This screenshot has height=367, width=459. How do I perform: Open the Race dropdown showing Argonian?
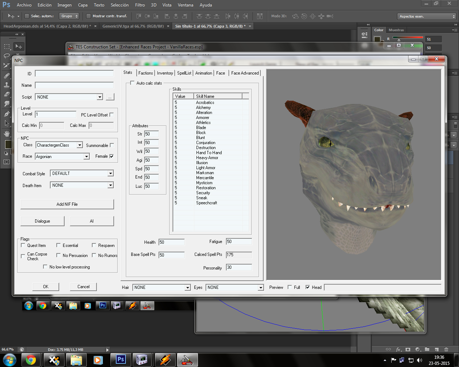click(86, 157)
